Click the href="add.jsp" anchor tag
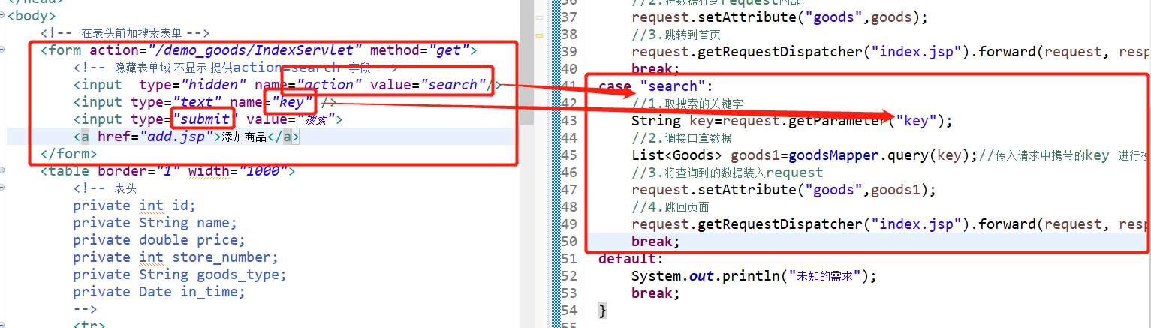 tap(186, 137)
